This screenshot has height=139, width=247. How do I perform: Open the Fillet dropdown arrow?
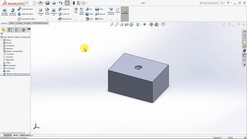pos(76,20)
